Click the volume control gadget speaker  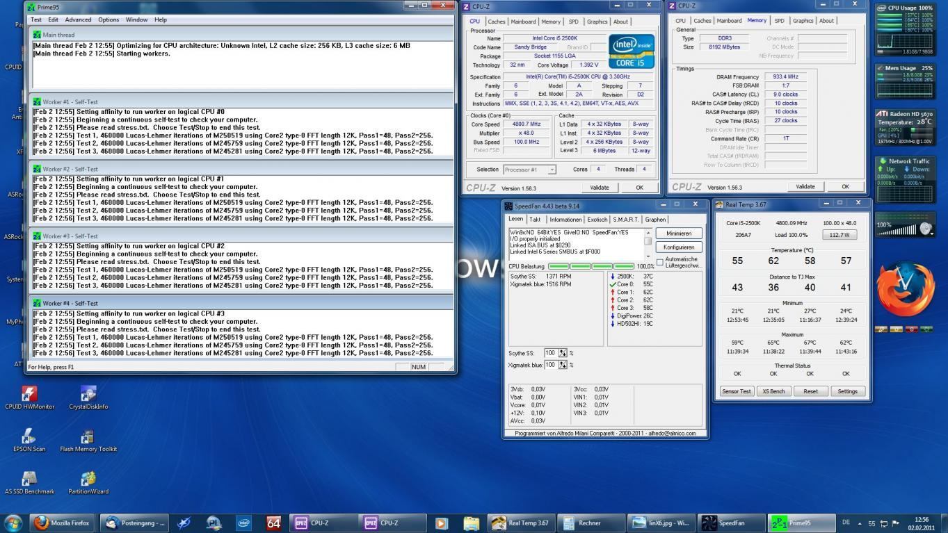(x=925, y=229)
